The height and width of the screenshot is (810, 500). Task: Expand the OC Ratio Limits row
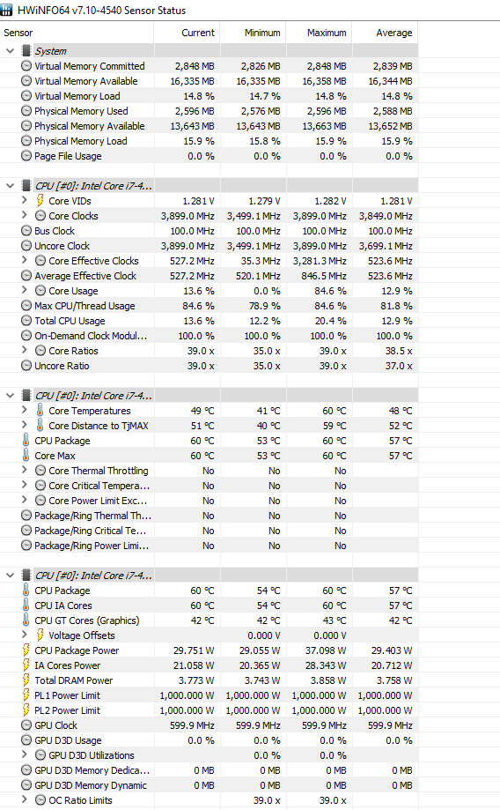pos(25,799)
